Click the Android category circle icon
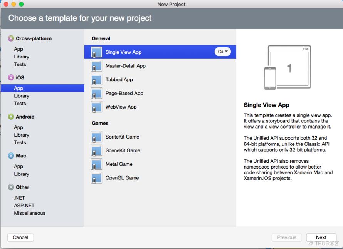Viewport: 343px width, 249px height. point(11,117)
